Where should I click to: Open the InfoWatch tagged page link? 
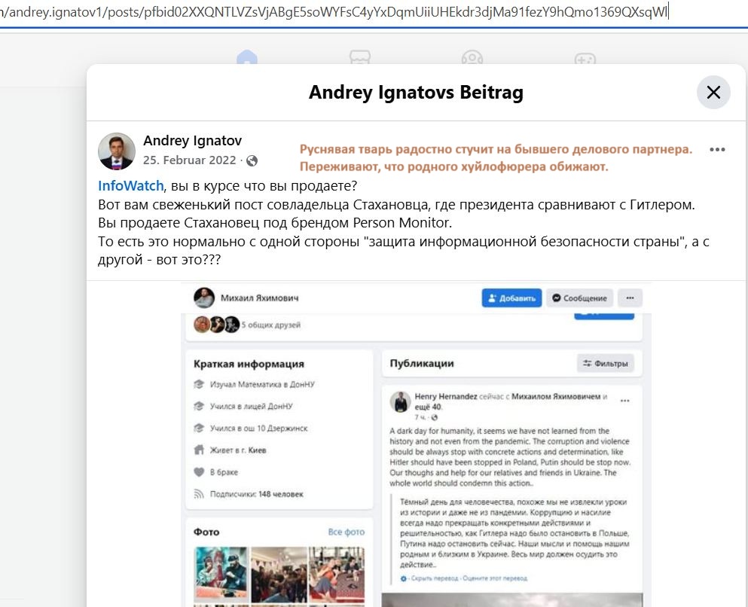tap(131, 185)
